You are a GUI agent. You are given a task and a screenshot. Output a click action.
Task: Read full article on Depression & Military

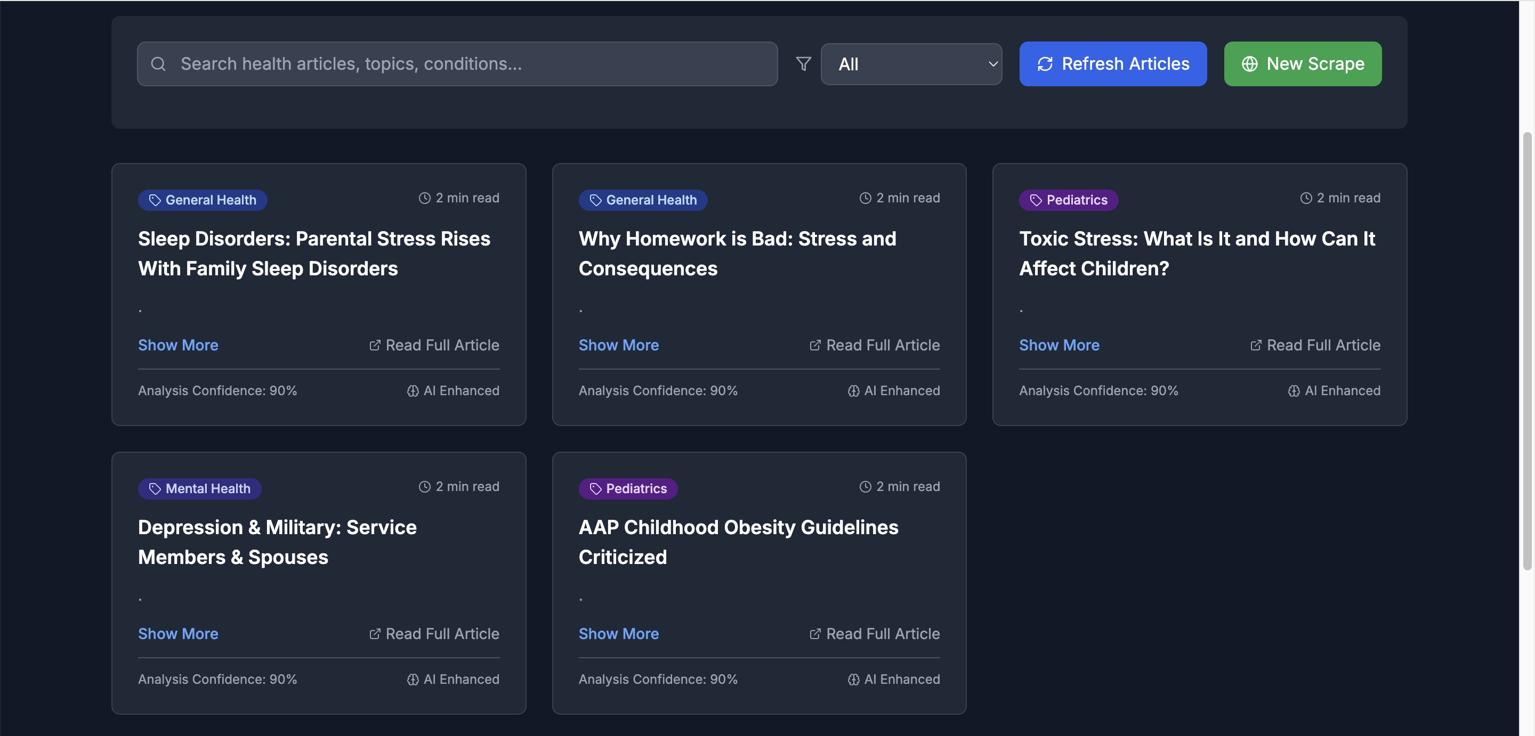coord(434,634)
